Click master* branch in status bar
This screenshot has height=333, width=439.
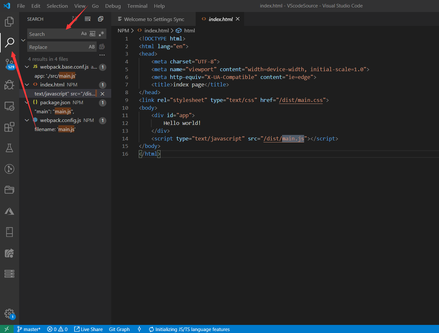click(29, 329)
